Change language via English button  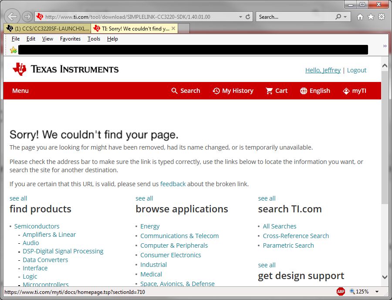[x=315, y=91]
